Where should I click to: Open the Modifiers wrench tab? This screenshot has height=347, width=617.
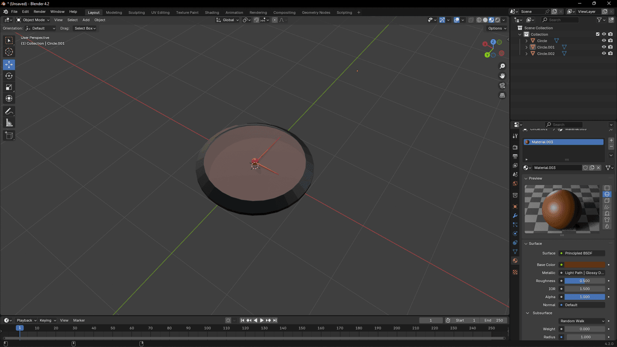[515, 215]
